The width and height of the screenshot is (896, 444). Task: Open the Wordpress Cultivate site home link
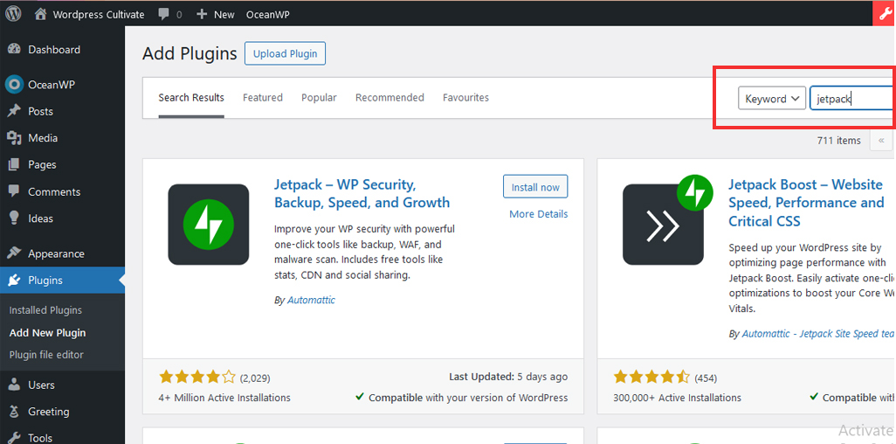tap(89, 14)
